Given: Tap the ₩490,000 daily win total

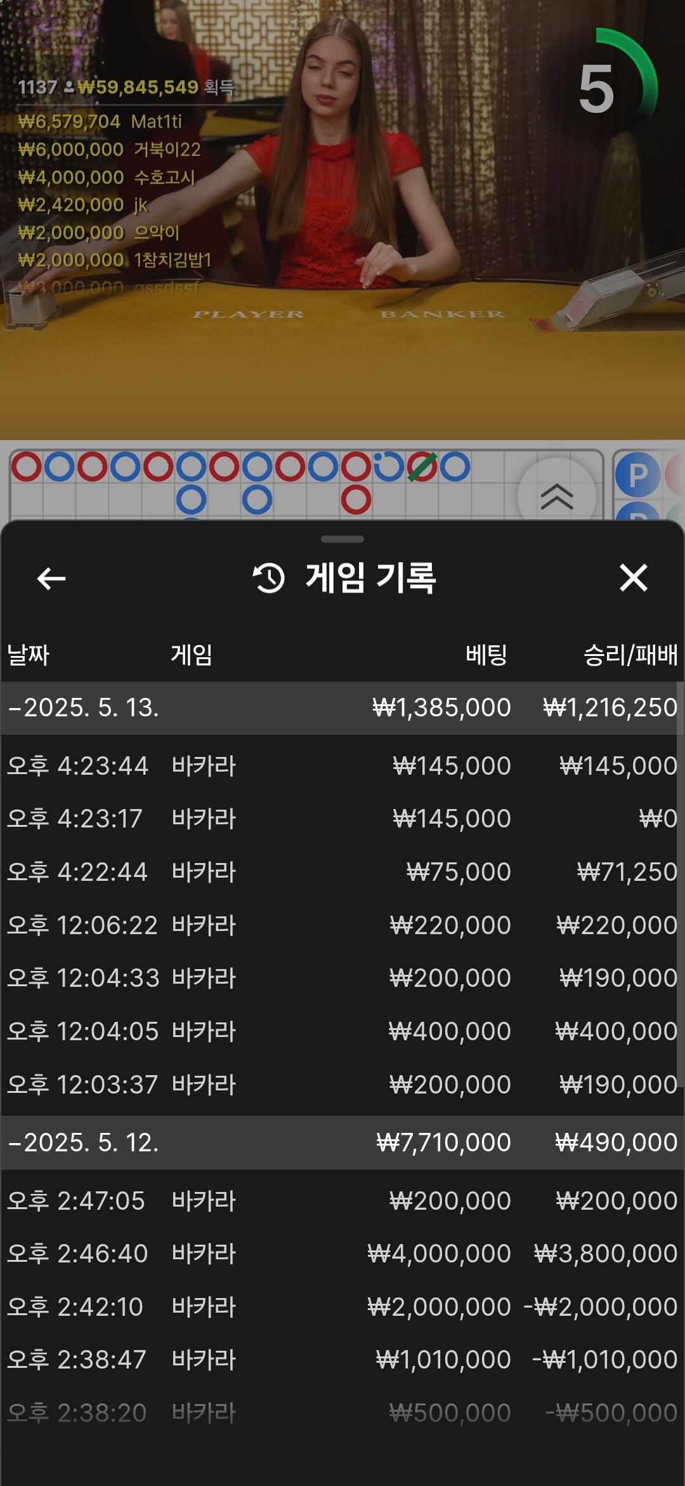Looking at the screenshot, I should (x=616, y=1143).
